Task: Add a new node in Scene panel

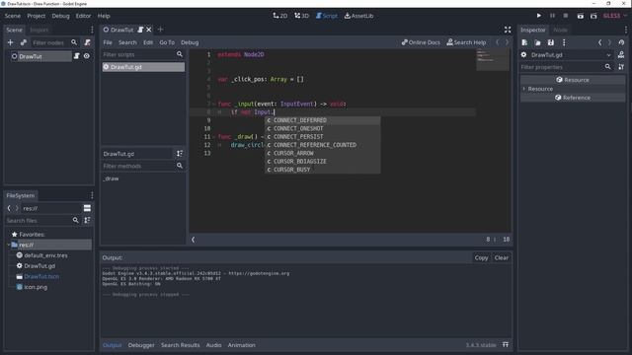Action: (11, 42)
